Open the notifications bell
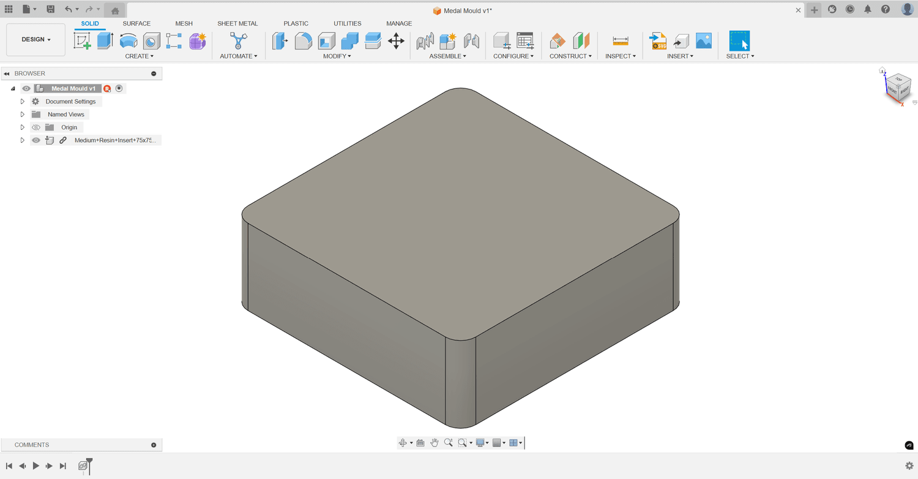918x479 pixels. tap(868, 9)
